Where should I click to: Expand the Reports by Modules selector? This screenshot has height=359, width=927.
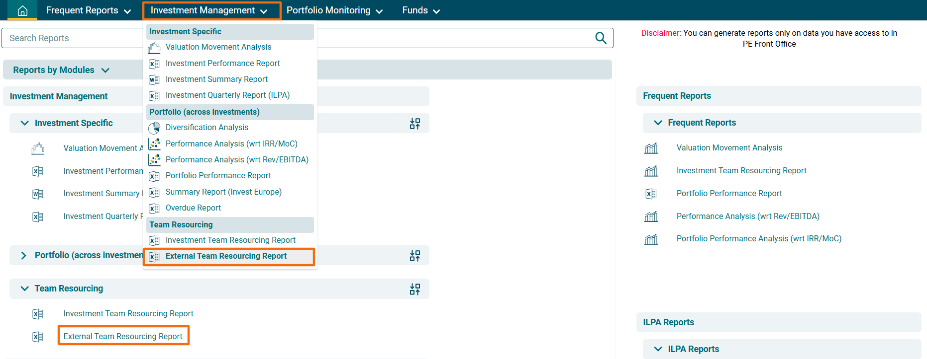pos(61,70)
